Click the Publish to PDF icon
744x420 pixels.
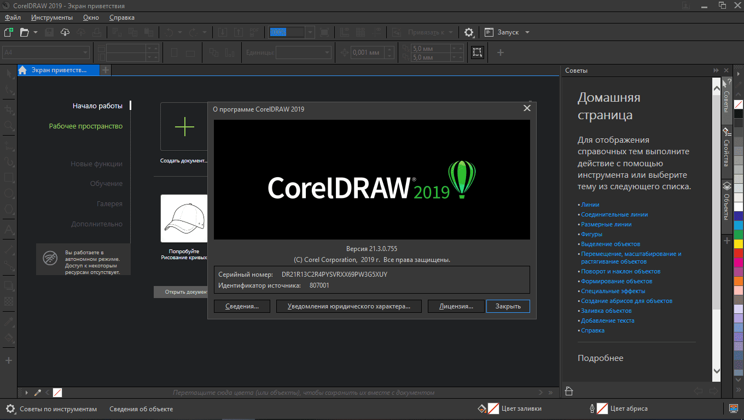[x=254, y=32]
